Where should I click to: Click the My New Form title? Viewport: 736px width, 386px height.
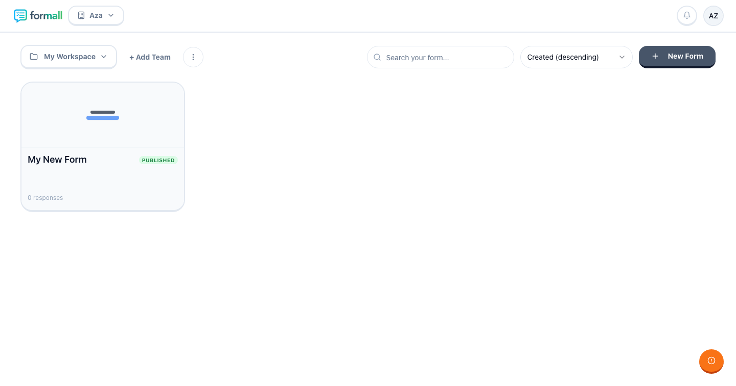(57, 160)
